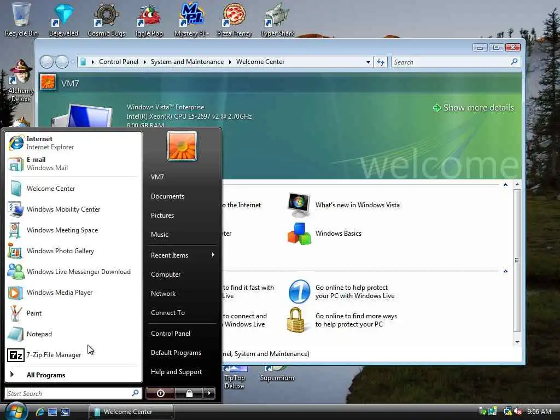Launch Iggle Pop desktop shortcut
Image resolution: width=560 pixels, height=420 pixels.
(x=149, y=20)
